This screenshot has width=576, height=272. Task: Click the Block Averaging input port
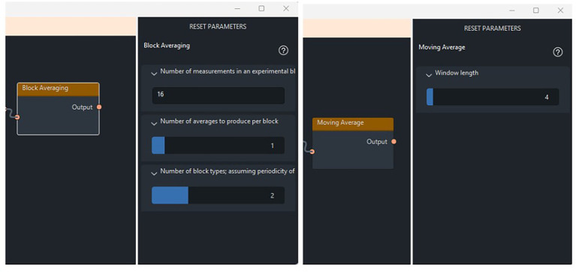[x=17, y=117]
